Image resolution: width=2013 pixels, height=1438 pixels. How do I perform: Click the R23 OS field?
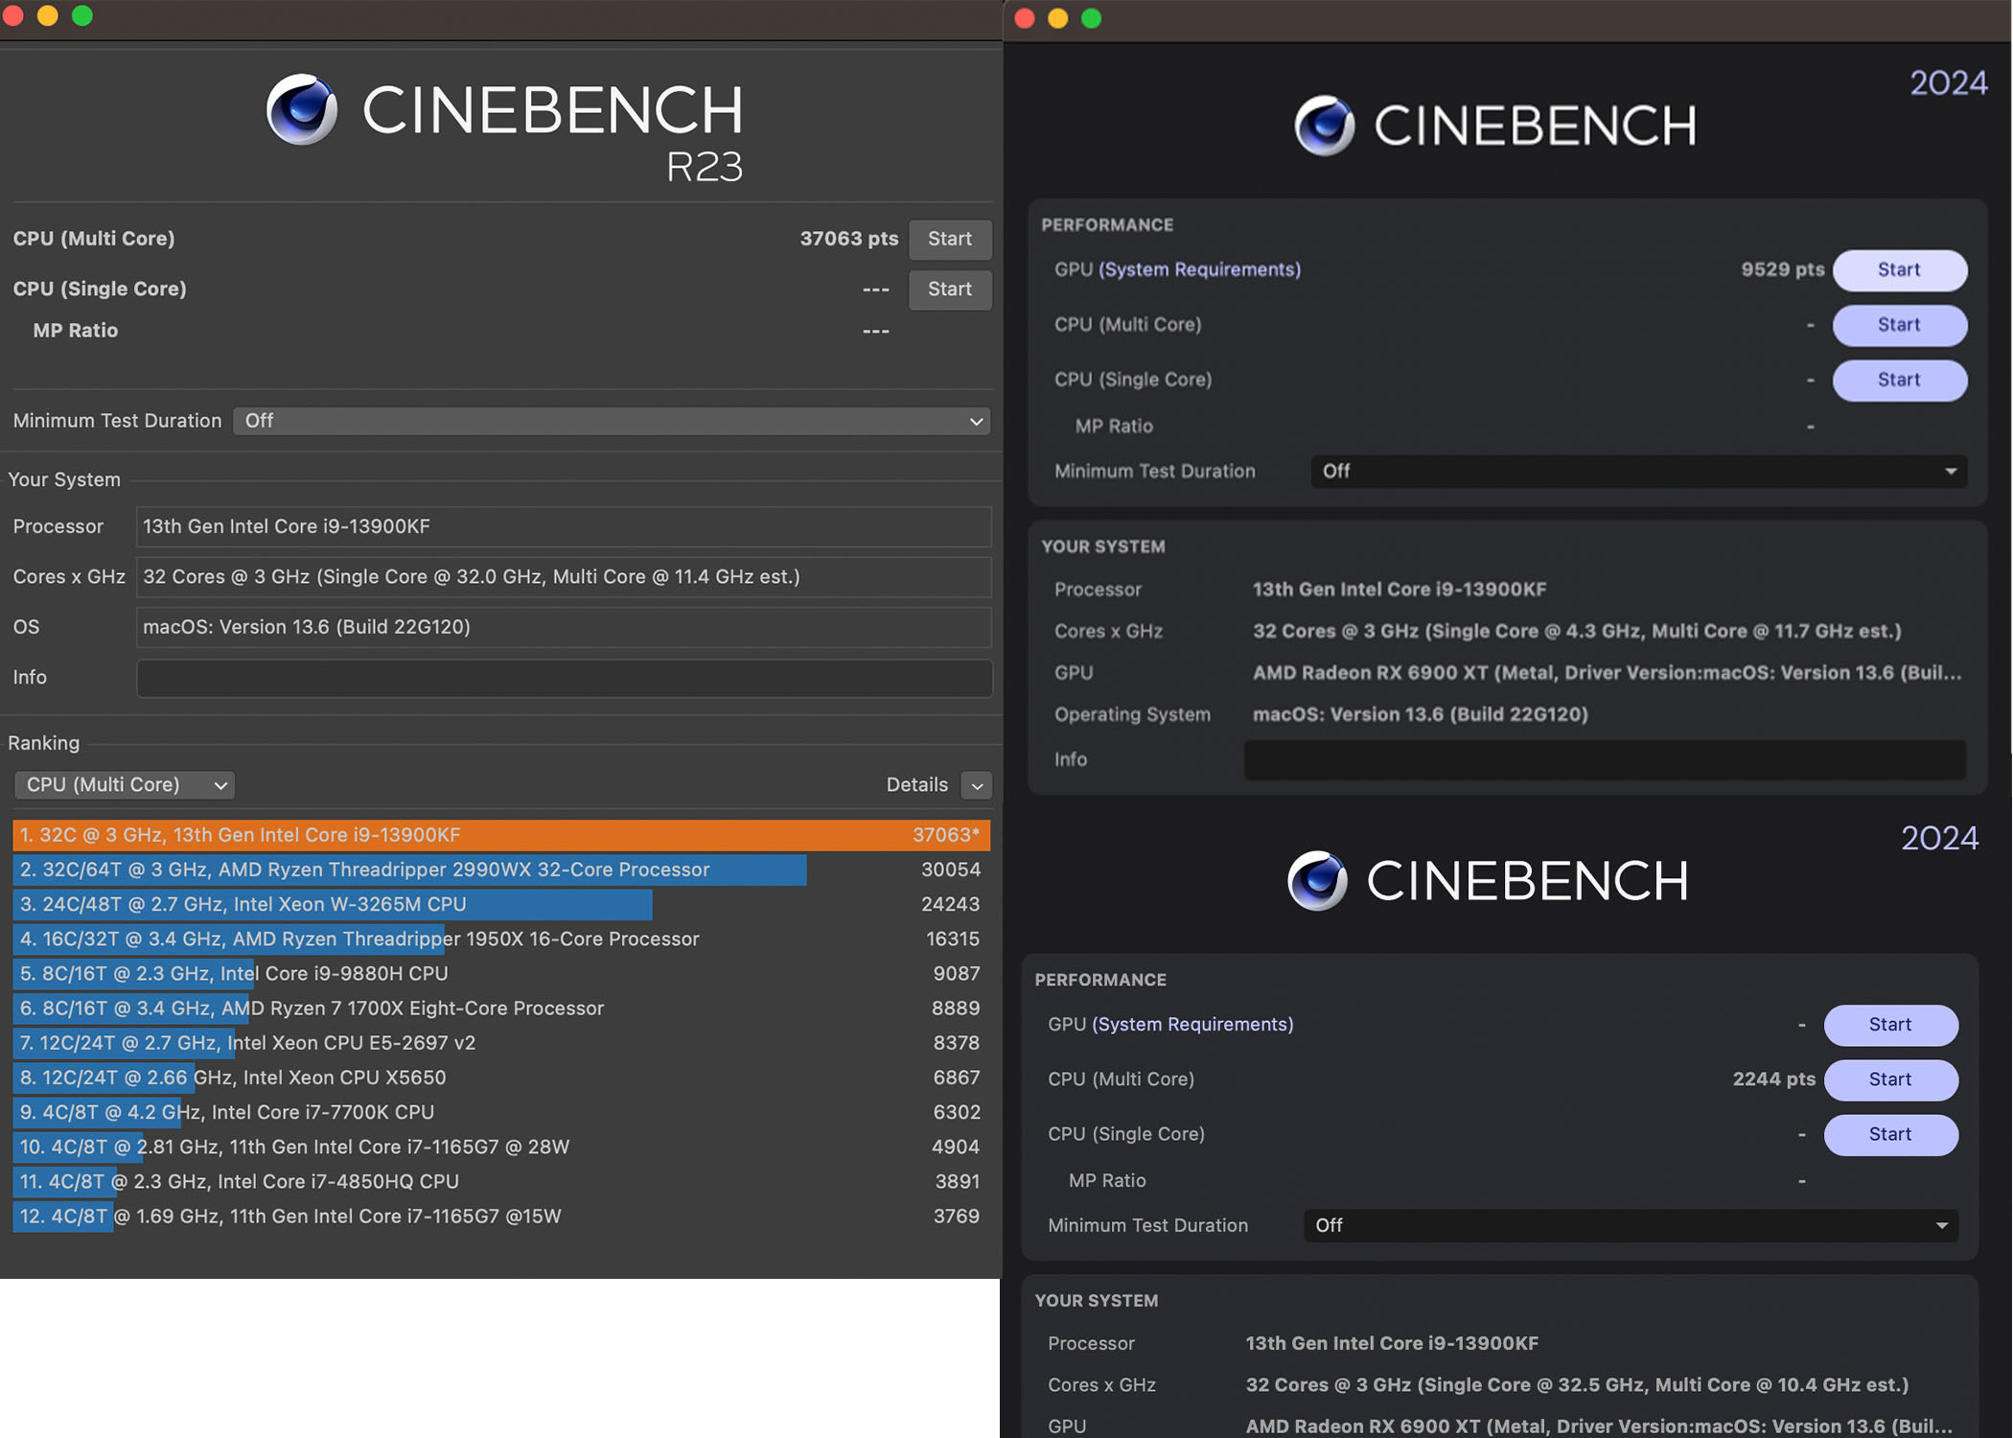pos(564,627)
